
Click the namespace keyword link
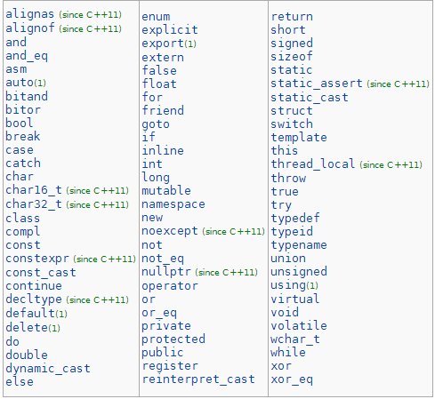point(173,204)
